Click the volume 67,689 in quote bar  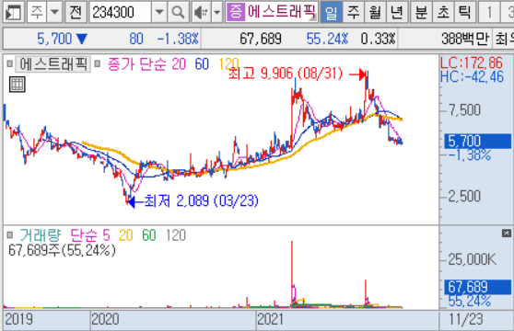pos(261,39)
